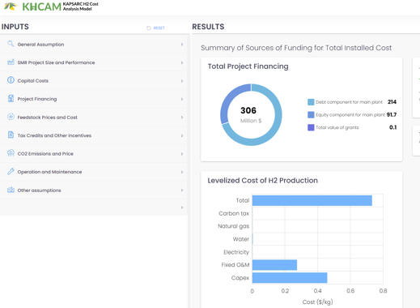
Task: Expand General Assumption section chevron
Action: click(182, 45)
